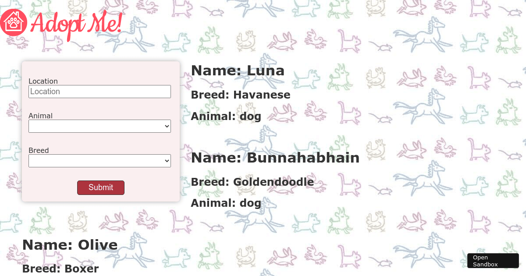The image size is (526, 276).
Task: Click the Open Sandbox button
Action: pos(493,261)
